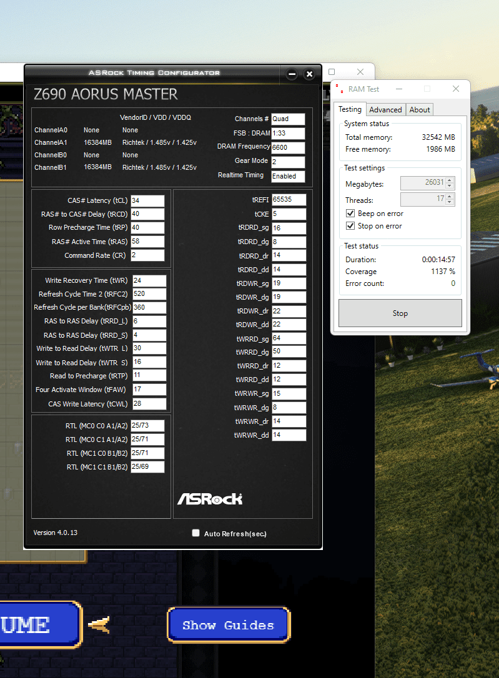The image size is (499, 678).
Task: Maximize the background window behind the configurator
Action: 332,72
